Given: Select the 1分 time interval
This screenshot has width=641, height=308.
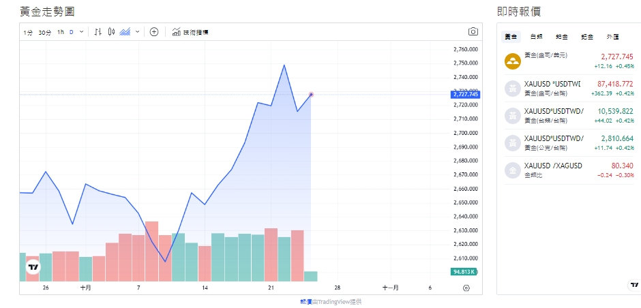Looking at the screenshot, I should pos(28,32).
